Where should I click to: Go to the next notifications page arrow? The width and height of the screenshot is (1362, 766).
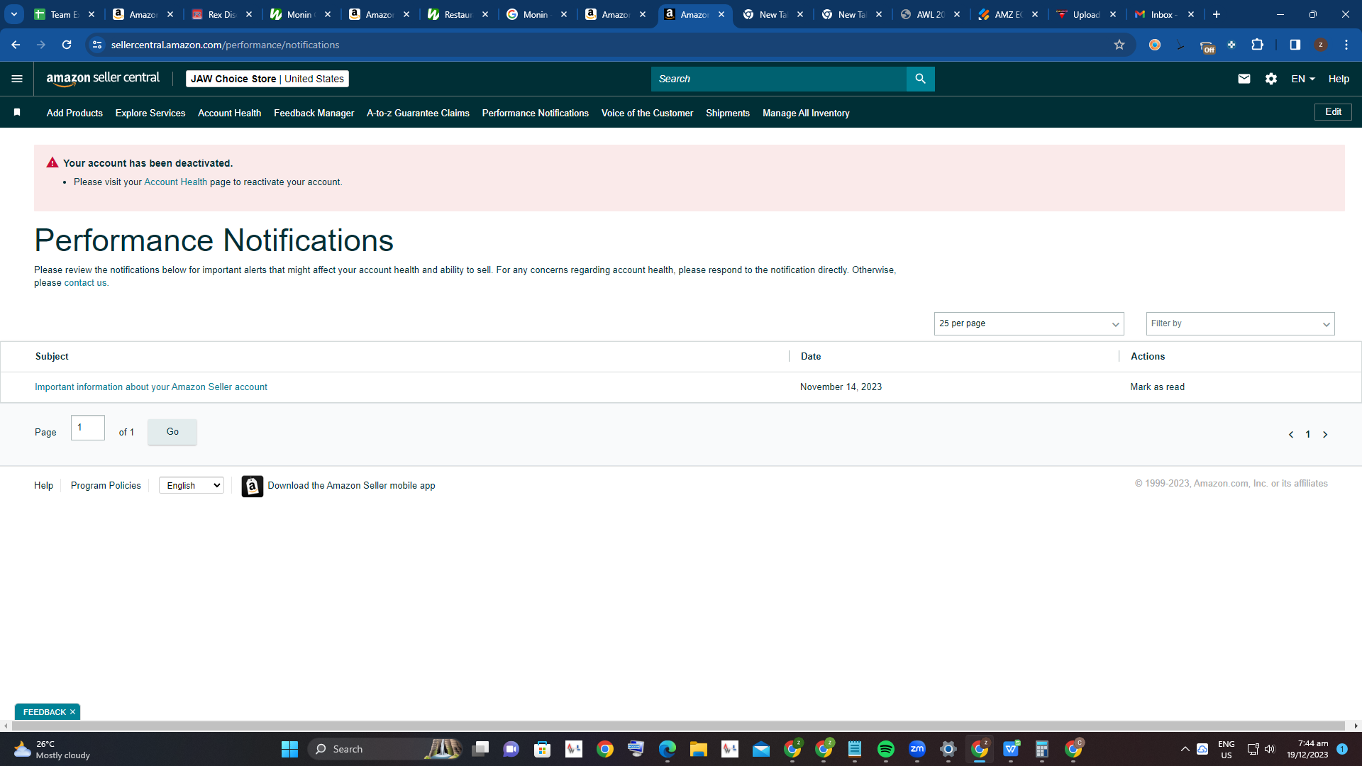pos(1325,434)
